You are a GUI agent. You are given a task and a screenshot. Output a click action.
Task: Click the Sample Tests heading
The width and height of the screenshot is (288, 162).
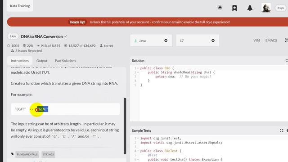pos(141,130)
